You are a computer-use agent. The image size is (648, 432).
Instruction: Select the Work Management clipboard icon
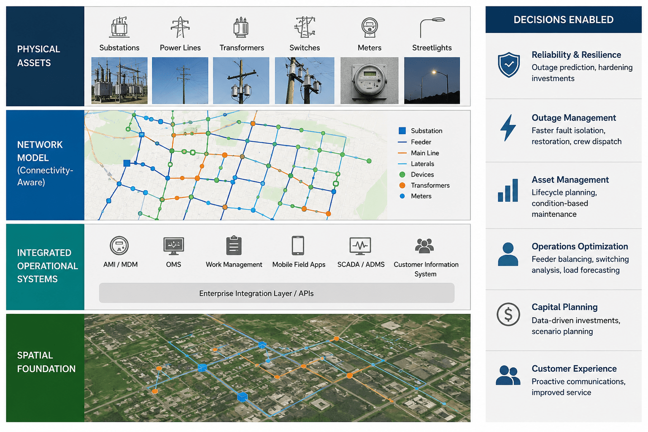tap(234, 246)
